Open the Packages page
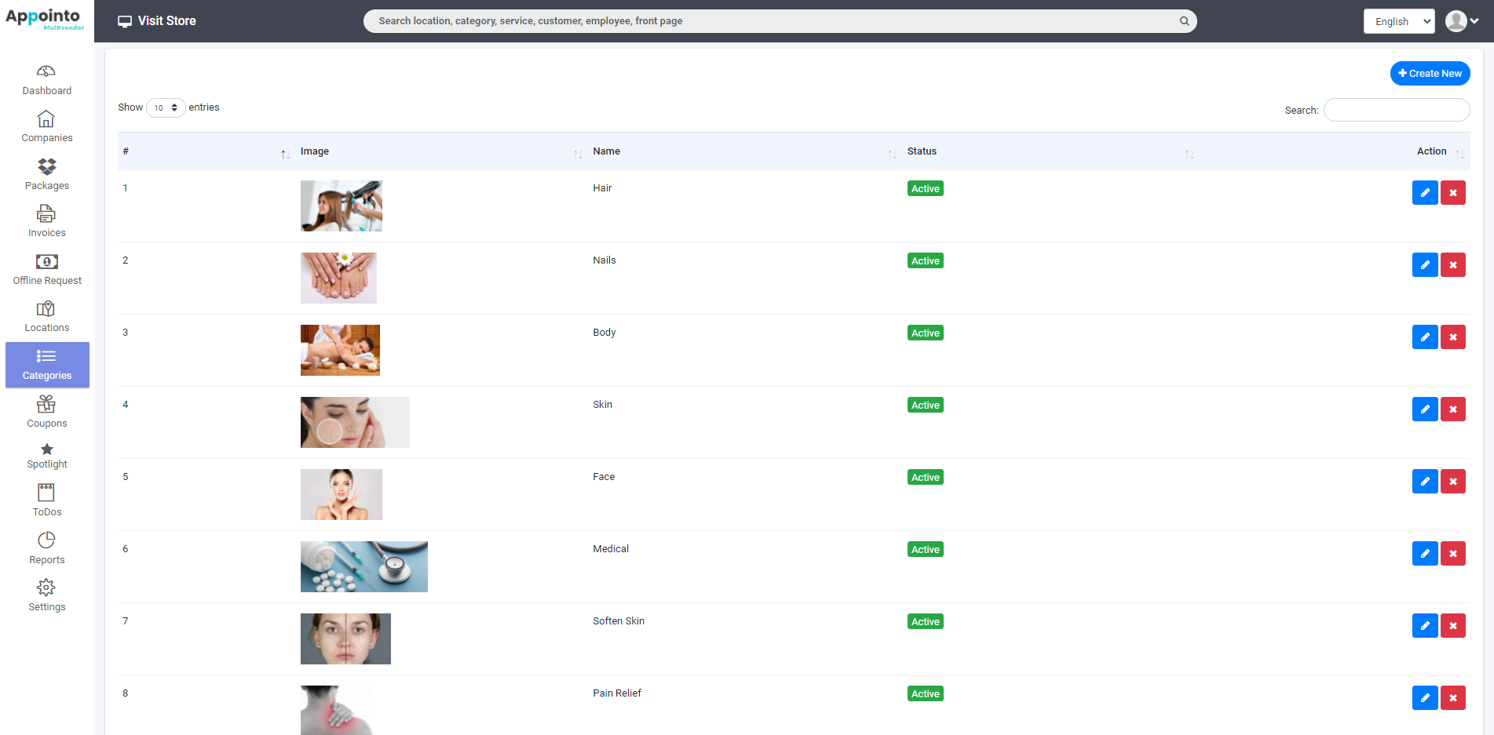 (46, 174)
